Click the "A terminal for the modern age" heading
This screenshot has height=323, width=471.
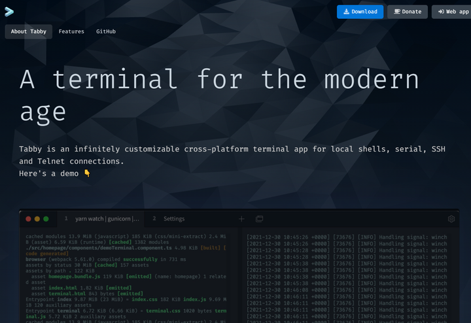click(219, 95)
